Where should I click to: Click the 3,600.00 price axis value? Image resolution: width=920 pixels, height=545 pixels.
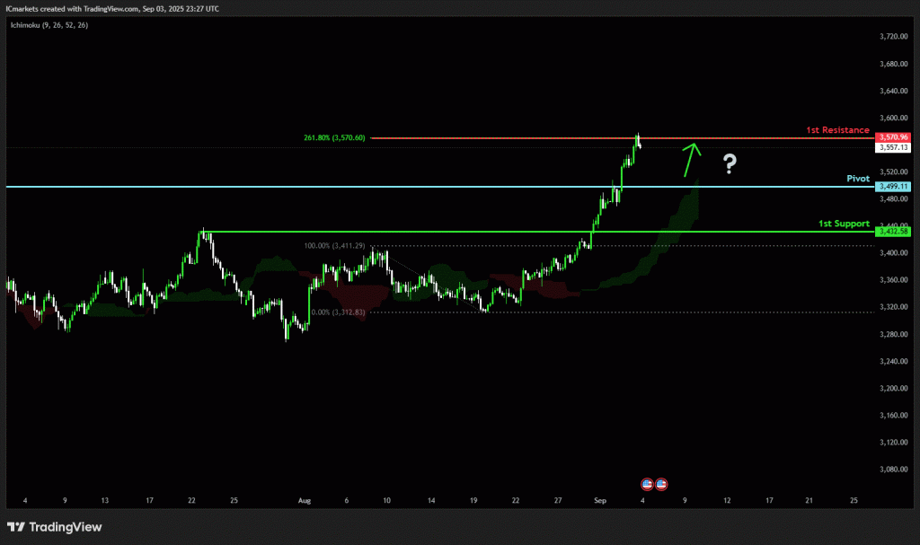coord(894,118)
